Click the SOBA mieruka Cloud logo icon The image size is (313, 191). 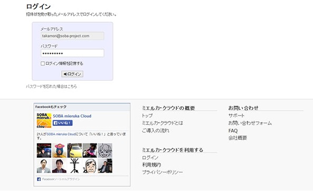44,120
